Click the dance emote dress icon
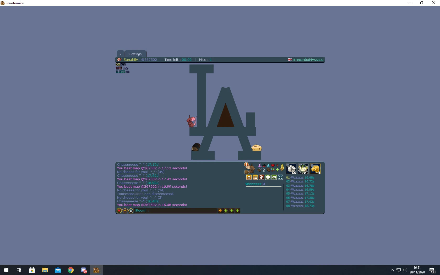This screenshot has width=440, height=275. (x=259, y=165)
